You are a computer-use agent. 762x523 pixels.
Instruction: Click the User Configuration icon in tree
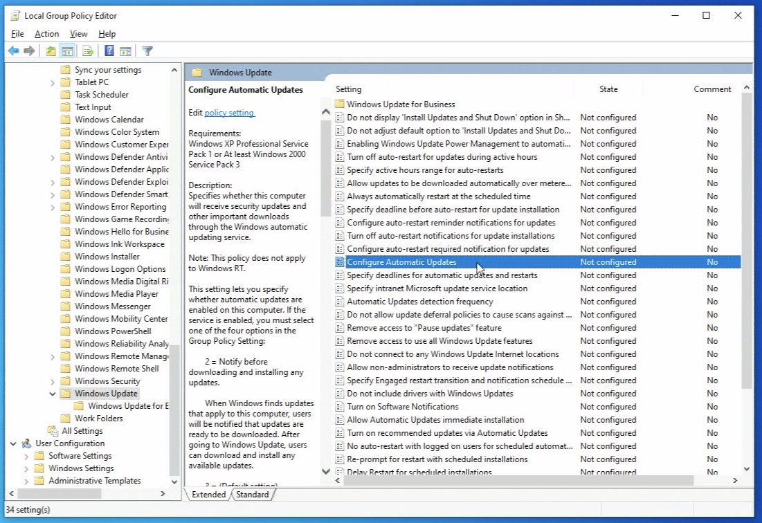pos(26,443)
